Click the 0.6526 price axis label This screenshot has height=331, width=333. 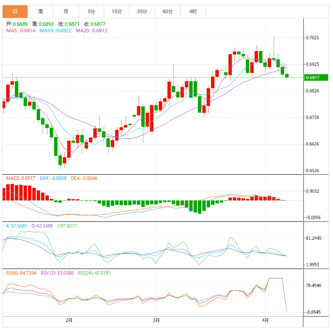tap(312, 171)
